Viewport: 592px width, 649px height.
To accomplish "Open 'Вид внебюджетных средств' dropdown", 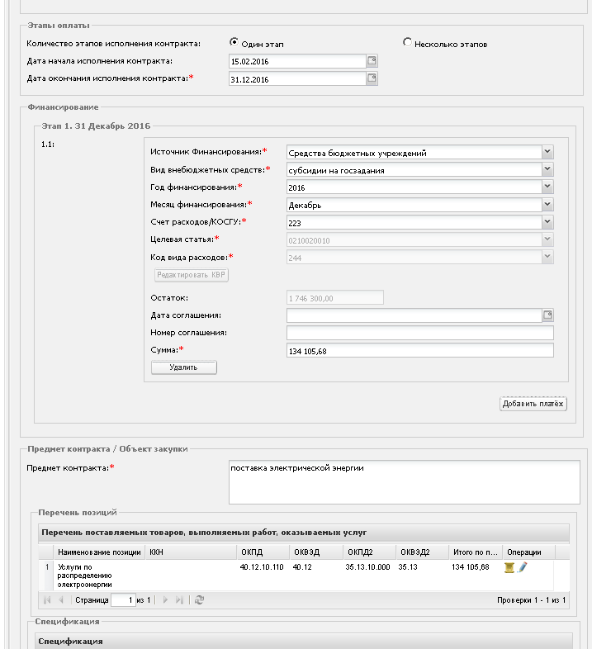I will (x=547, y=169).
